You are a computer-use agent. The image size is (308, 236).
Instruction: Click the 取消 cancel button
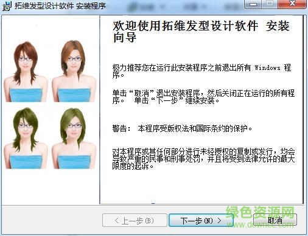(x=275, y=220)
